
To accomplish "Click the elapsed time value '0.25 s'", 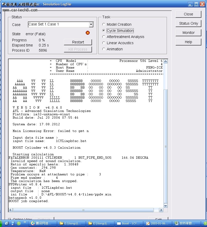I will [x=44, y=45].
